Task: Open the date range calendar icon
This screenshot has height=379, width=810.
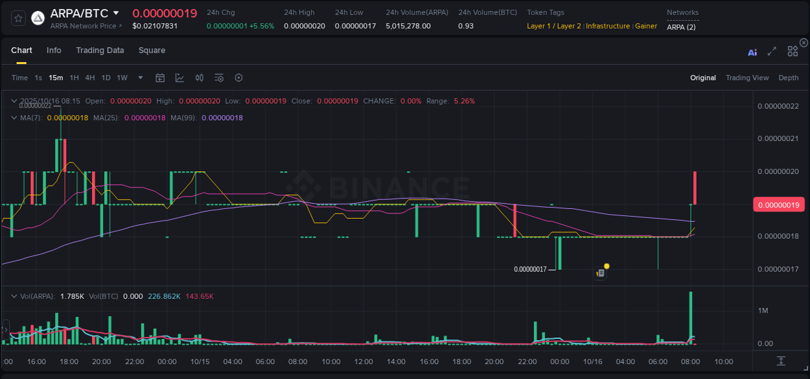Action: coord(160,78)
